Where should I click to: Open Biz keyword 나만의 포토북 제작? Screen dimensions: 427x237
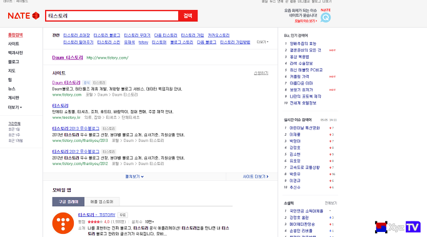305,96
